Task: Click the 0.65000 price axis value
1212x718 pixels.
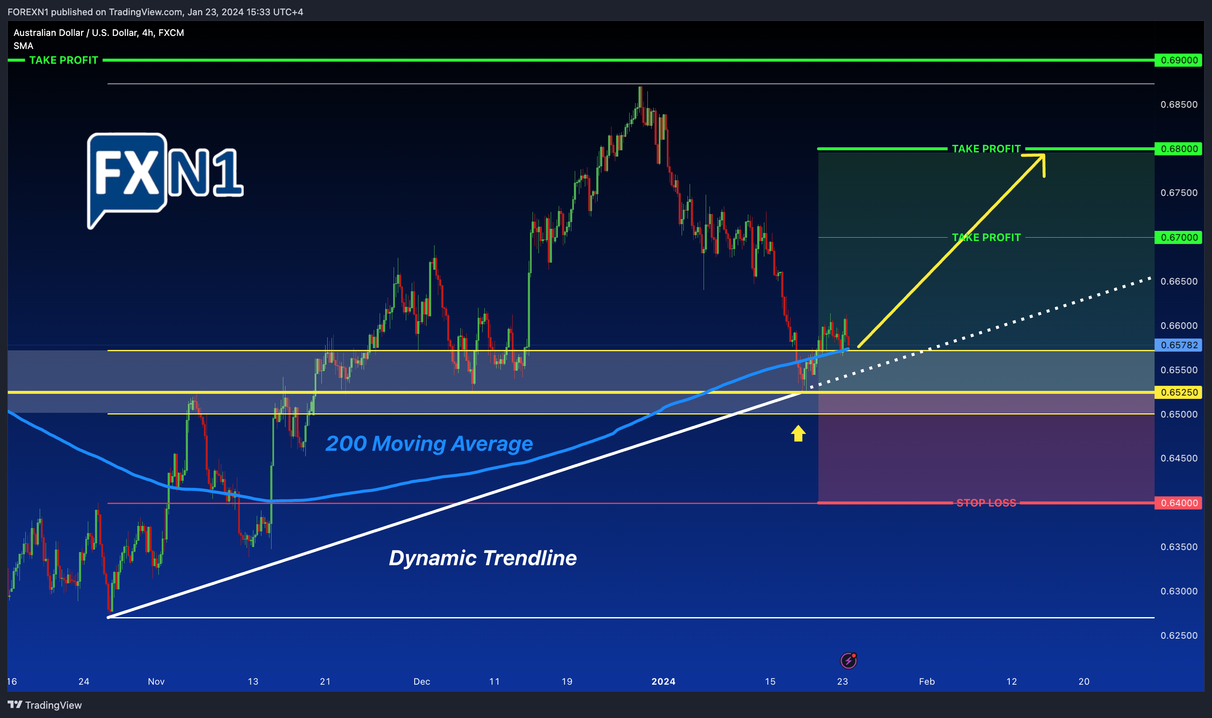Action: point(1179,414)
